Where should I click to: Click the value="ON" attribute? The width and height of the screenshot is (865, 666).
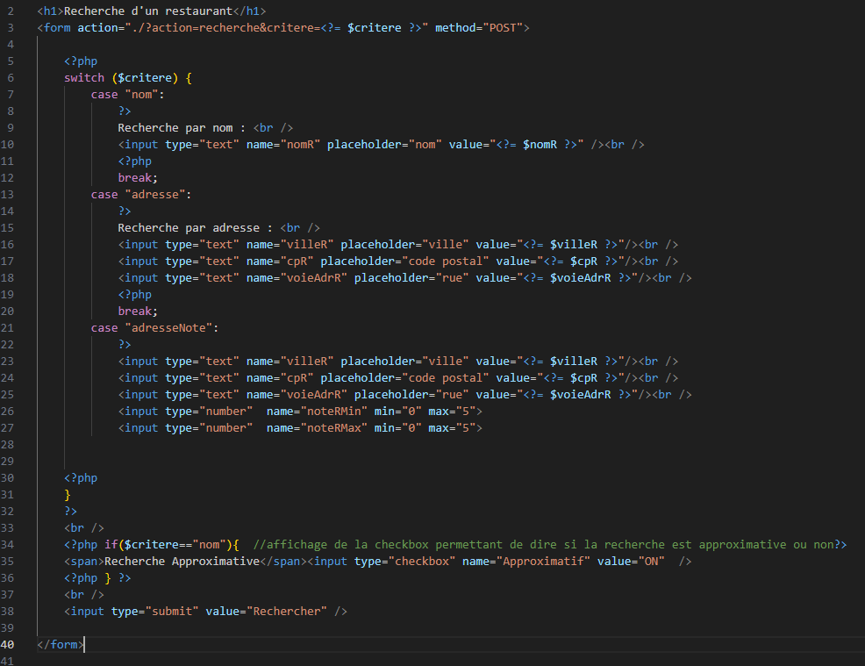coord(631,562)
